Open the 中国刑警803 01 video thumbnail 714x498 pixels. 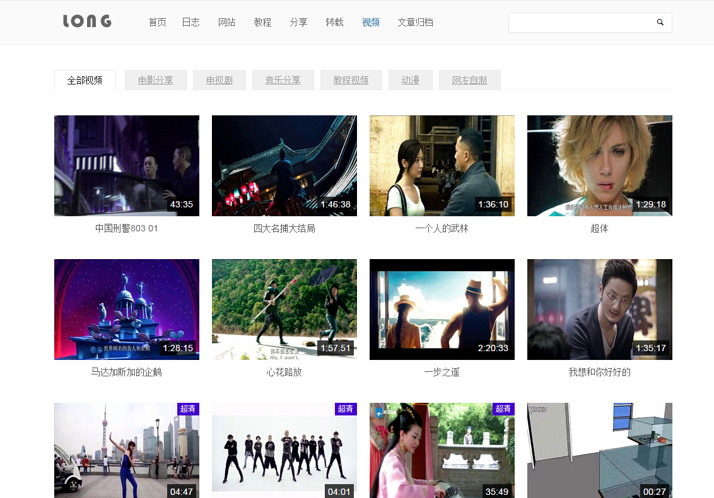[x=127, y=166]
